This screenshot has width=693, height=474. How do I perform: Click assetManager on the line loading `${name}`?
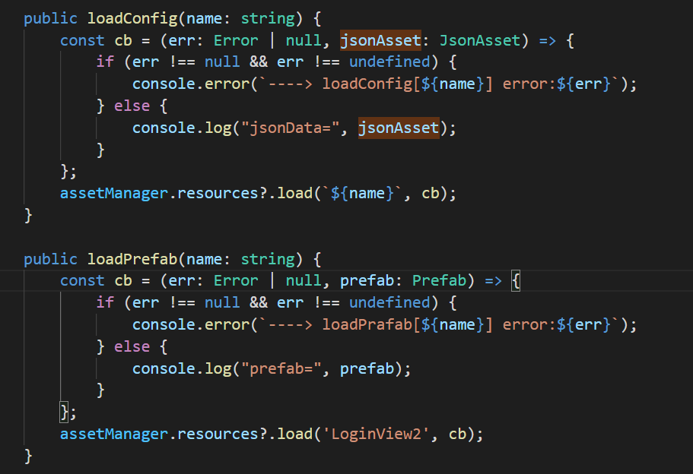[x=114, y=193]
